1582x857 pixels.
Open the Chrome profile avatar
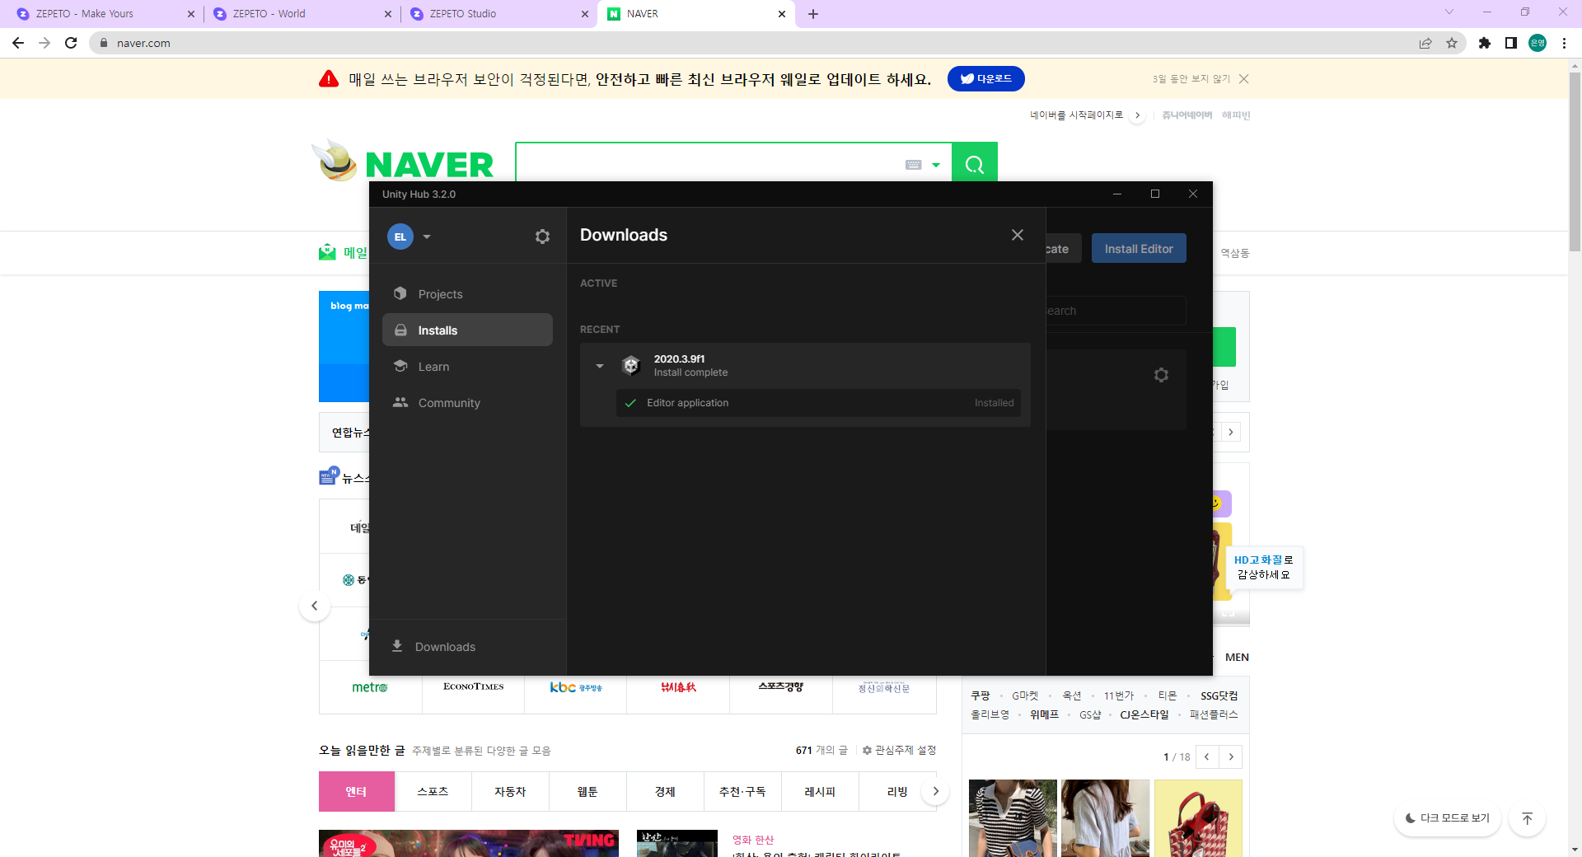click(x=1538, y=43)
